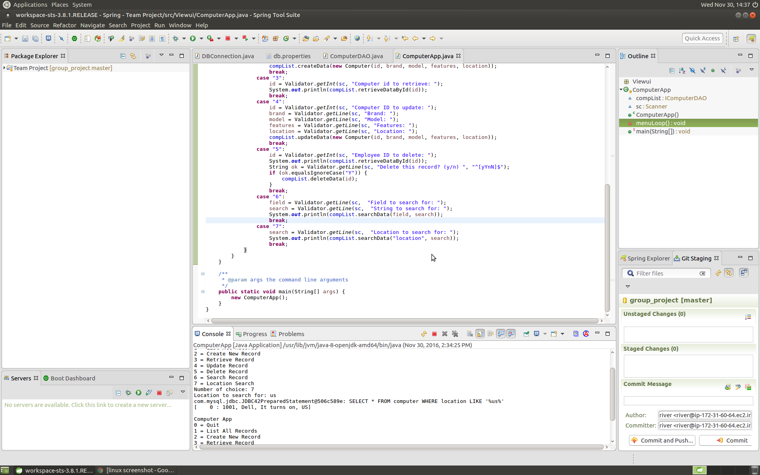Switch to the DBConnection.java editor tab
The height and width of the screenshot is (475, 760).
tap(224, 56)
